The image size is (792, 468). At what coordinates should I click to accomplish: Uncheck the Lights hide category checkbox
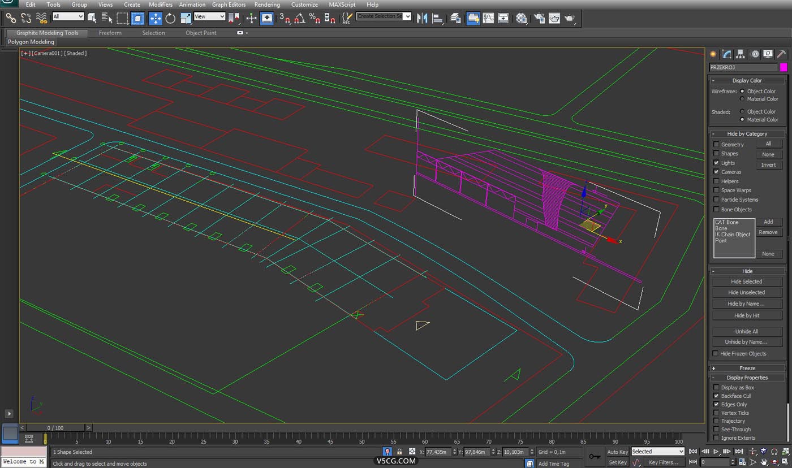[x=716, y=163]
